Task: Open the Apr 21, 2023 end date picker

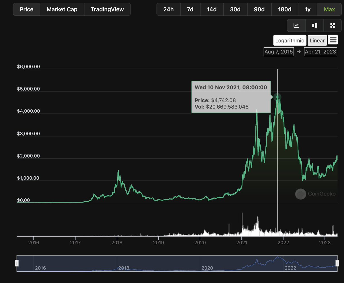Action: [320, 52]
